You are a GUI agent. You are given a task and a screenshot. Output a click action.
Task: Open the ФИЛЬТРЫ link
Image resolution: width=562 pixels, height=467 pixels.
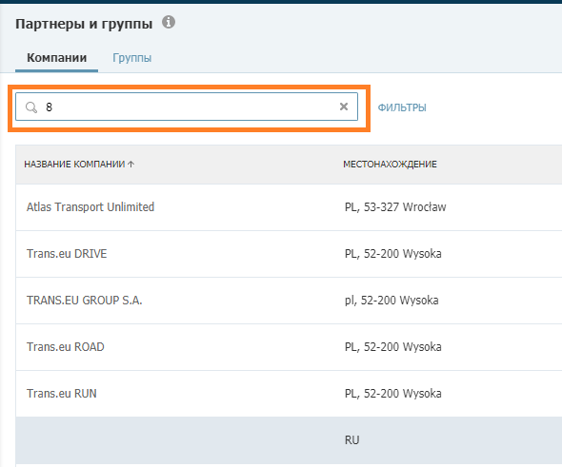pos(402,107)
